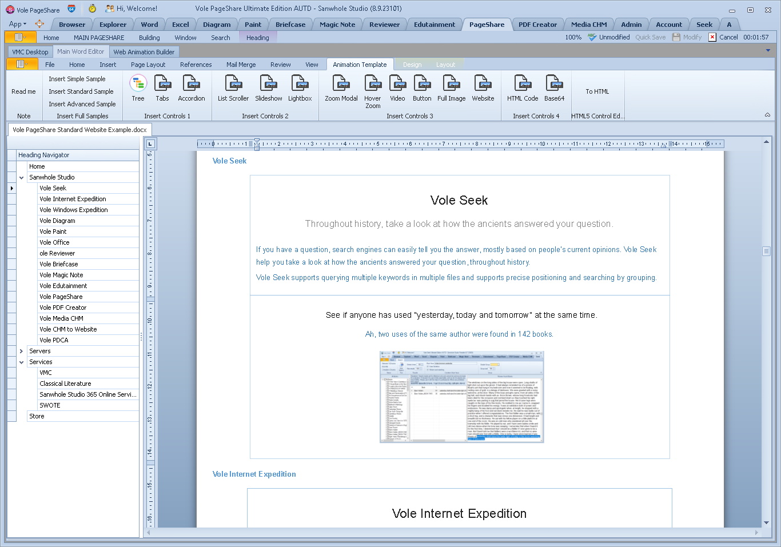This screenshot has height=547, width=781.
Task: Insert a Slideshow control
Action: tap(269, 88)
